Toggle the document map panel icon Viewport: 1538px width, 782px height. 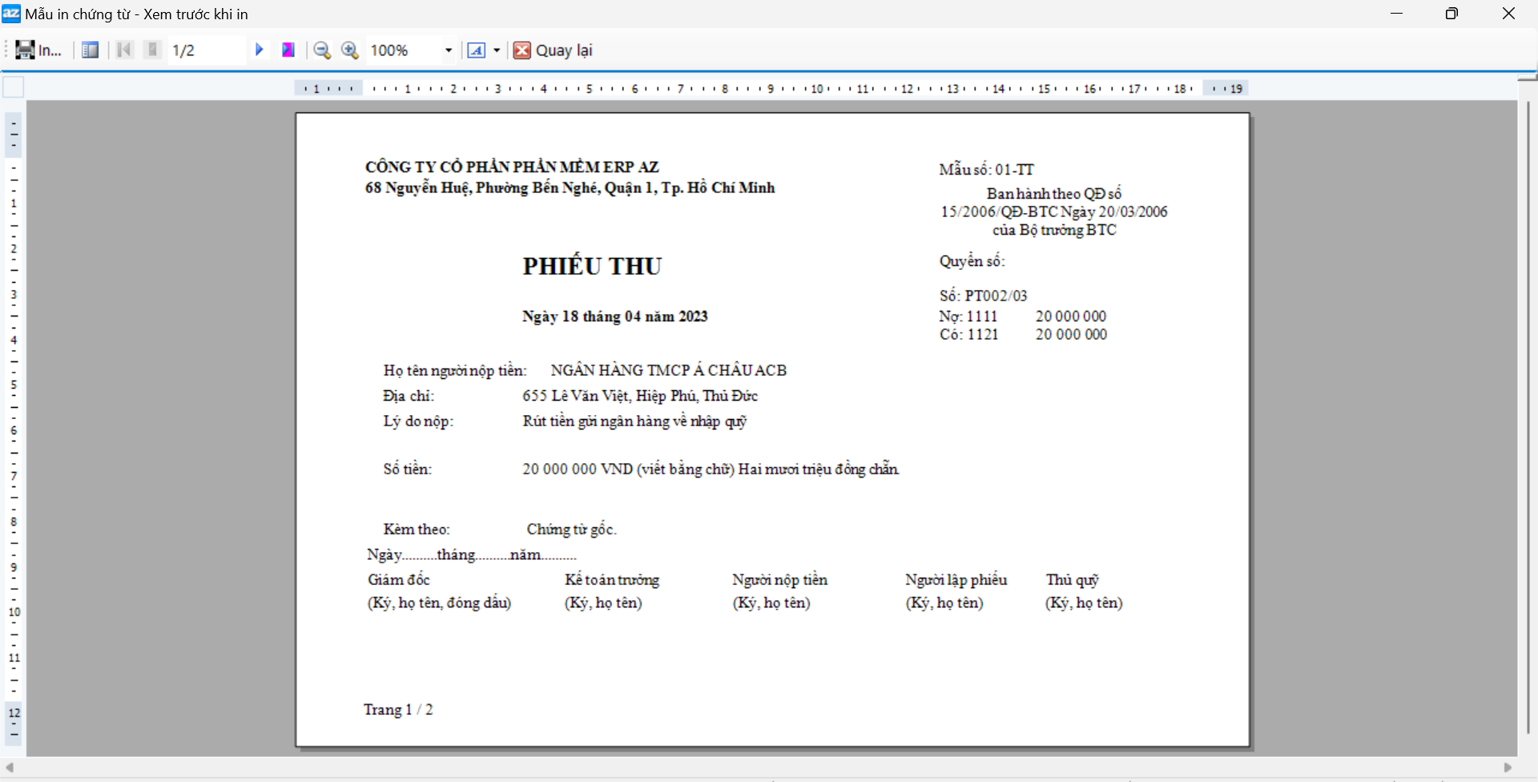(91, 50)
